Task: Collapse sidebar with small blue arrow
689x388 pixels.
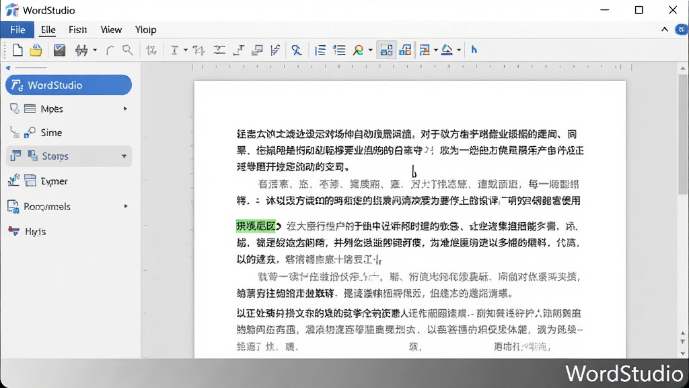Action: pos(8,68)
